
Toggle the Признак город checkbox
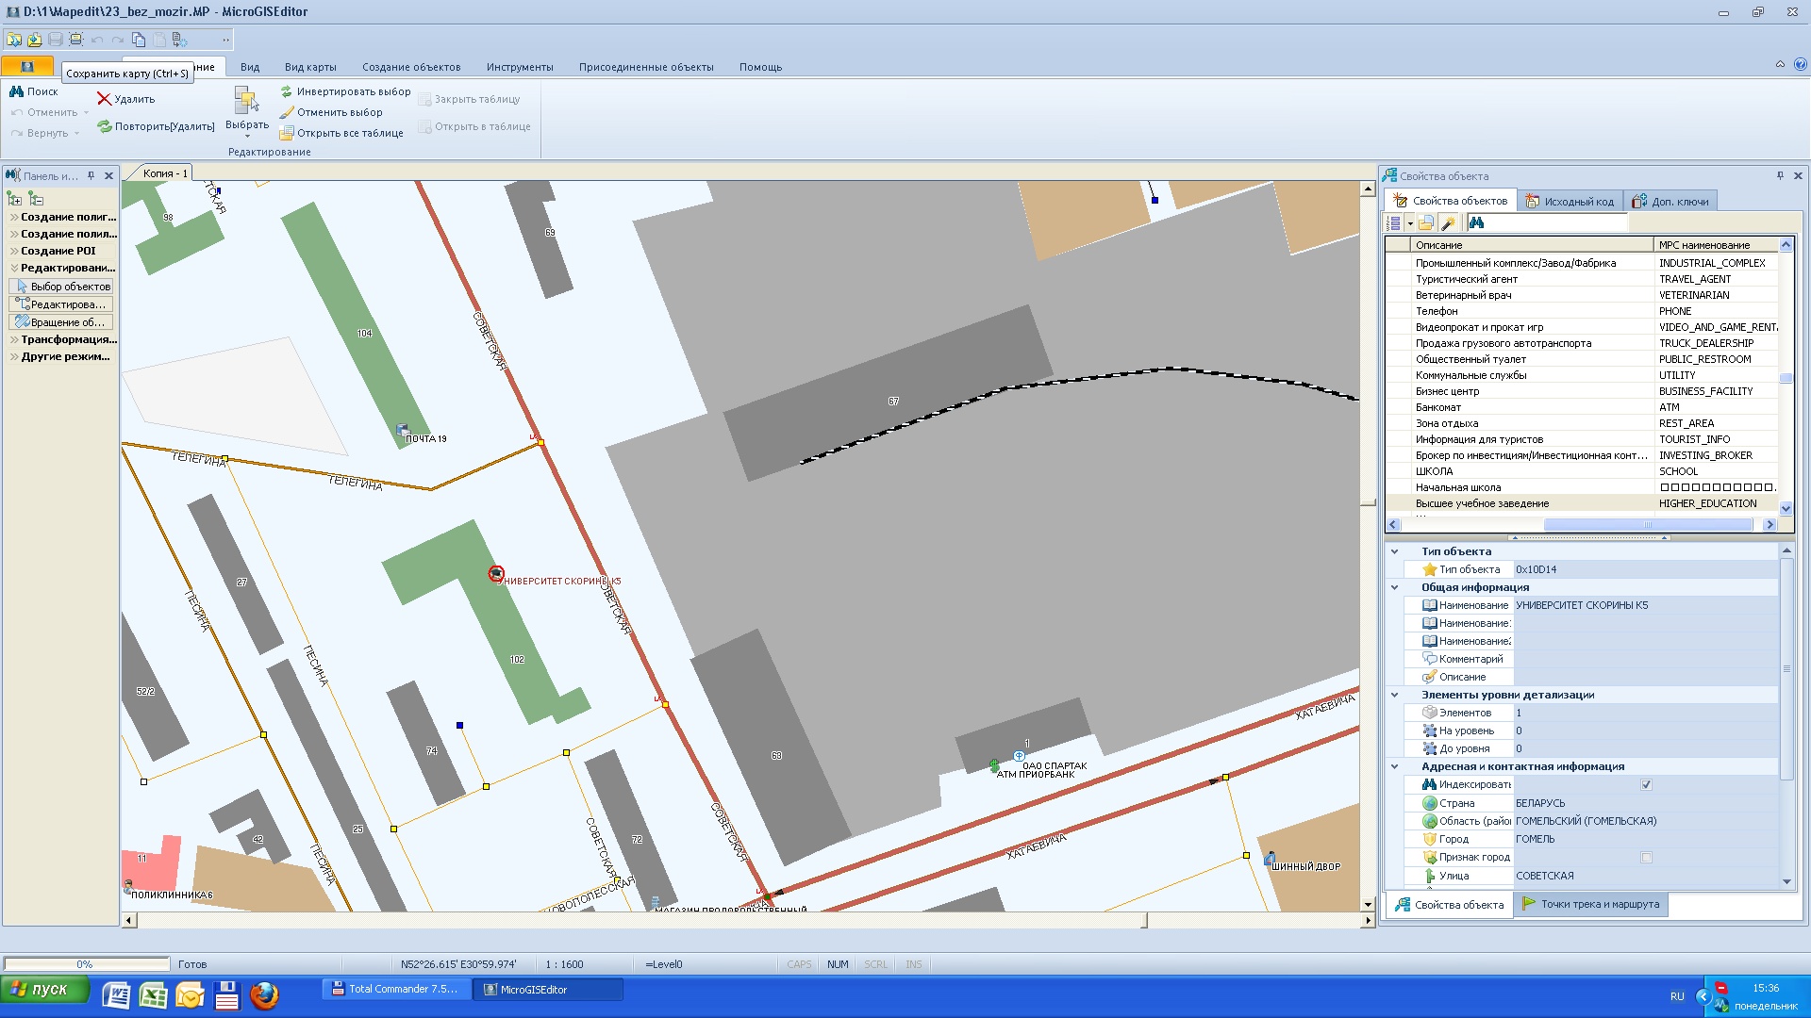tap(1646, 858)
